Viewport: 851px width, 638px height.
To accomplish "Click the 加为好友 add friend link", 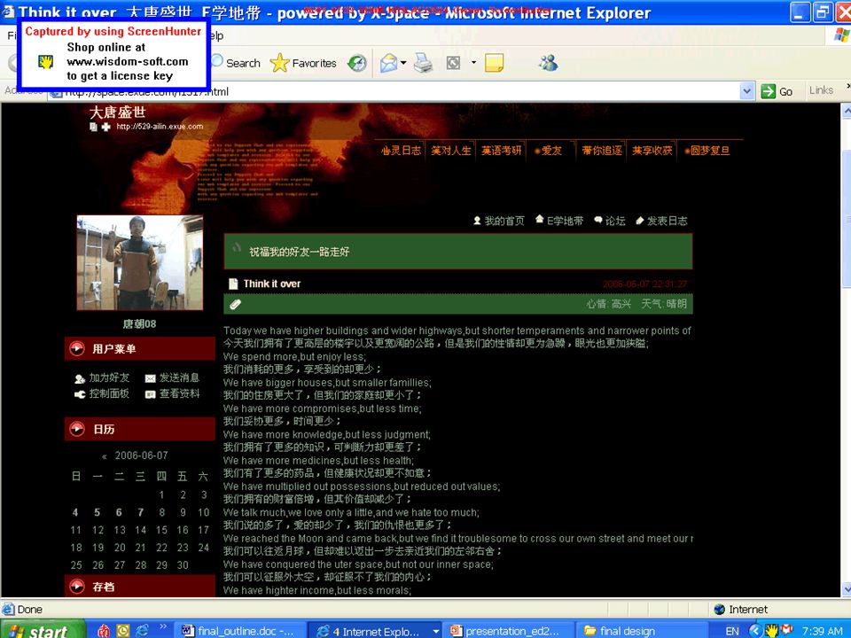I will click(x=103, y=377).
